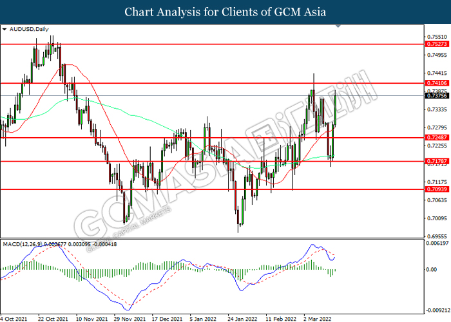
Task: Click the 0.74415 price scale value
Action: pos(437,73)
